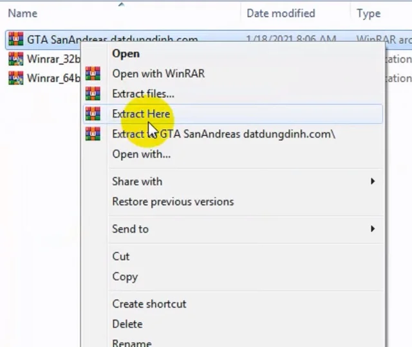The image size is (412, 347).
Task: Select the GTA SanAndreas datdungdinh.com file name
Action: (x=112, y=39)
